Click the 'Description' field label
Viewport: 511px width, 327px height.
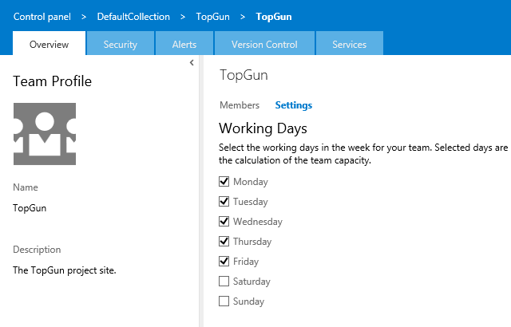click(x=37, y=250)
